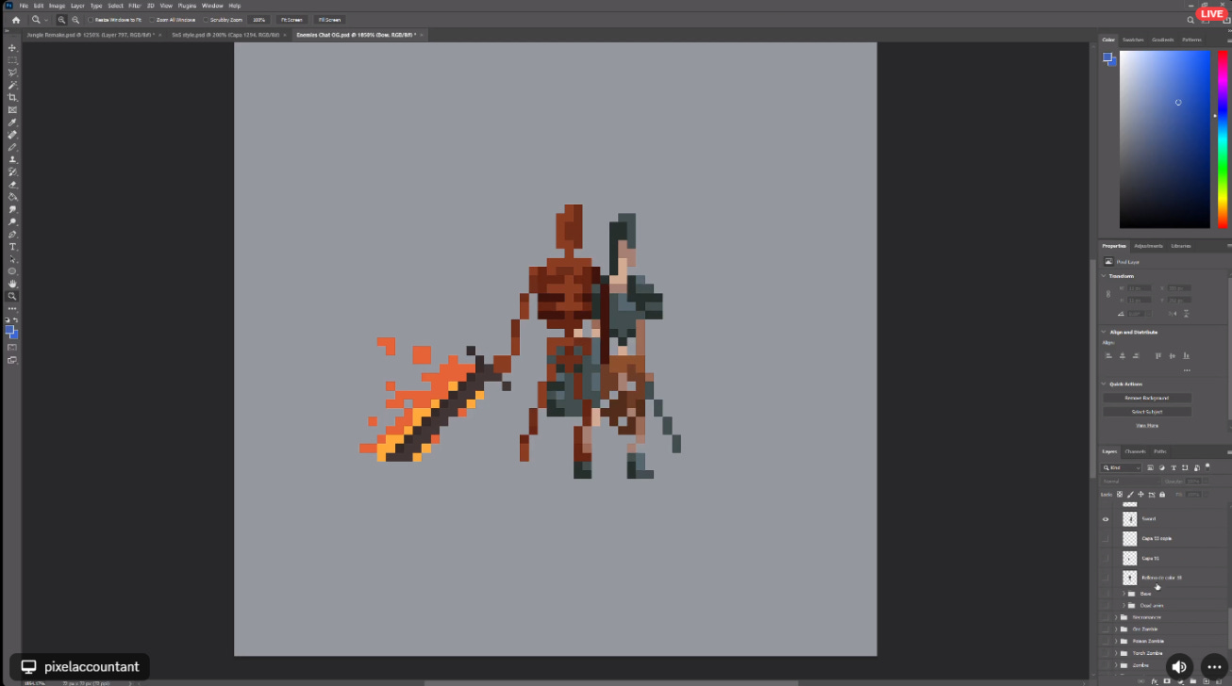Click the Zoom Out magnifier button
Image resolution: width=1232 pixels, height=686 pixels.
coord(75,20)
